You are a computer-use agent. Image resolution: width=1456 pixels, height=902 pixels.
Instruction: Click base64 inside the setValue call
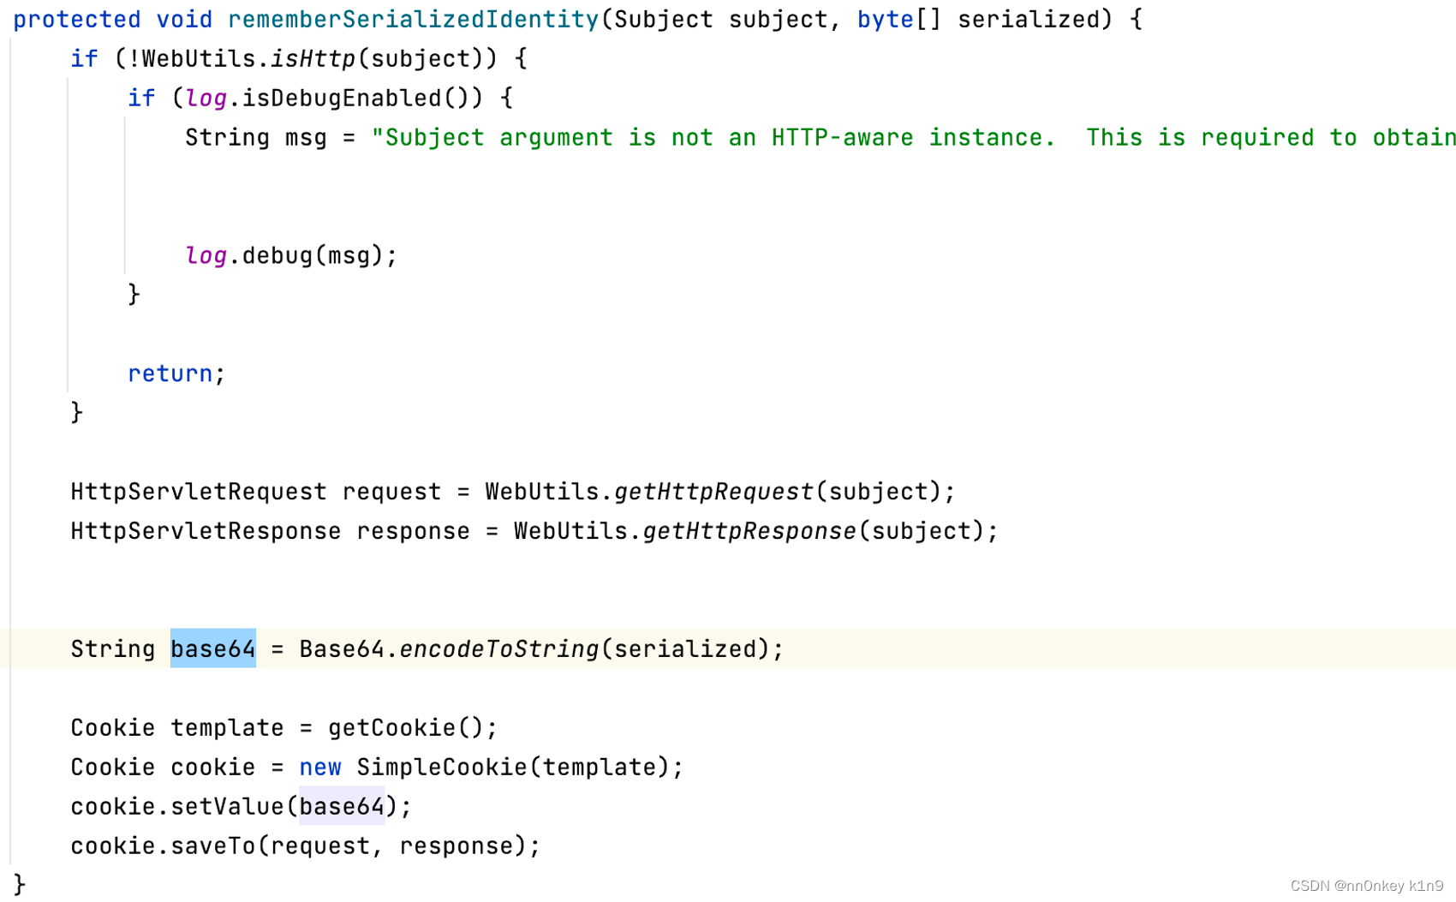(x=342, y=806)
